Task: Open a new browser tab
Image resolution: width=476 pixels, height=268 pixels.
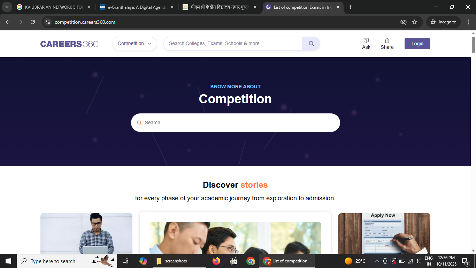Action: pos(351,7)
